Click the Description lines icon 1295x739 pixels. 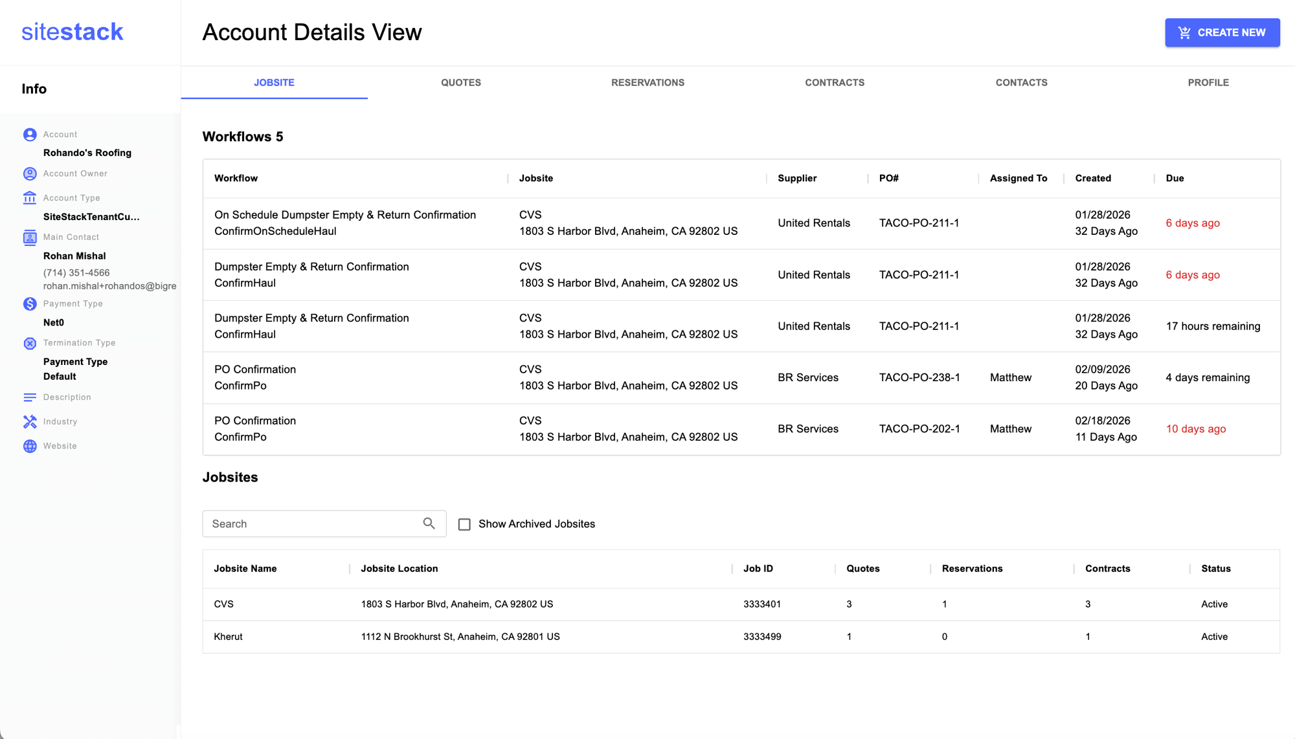(30, 397)
